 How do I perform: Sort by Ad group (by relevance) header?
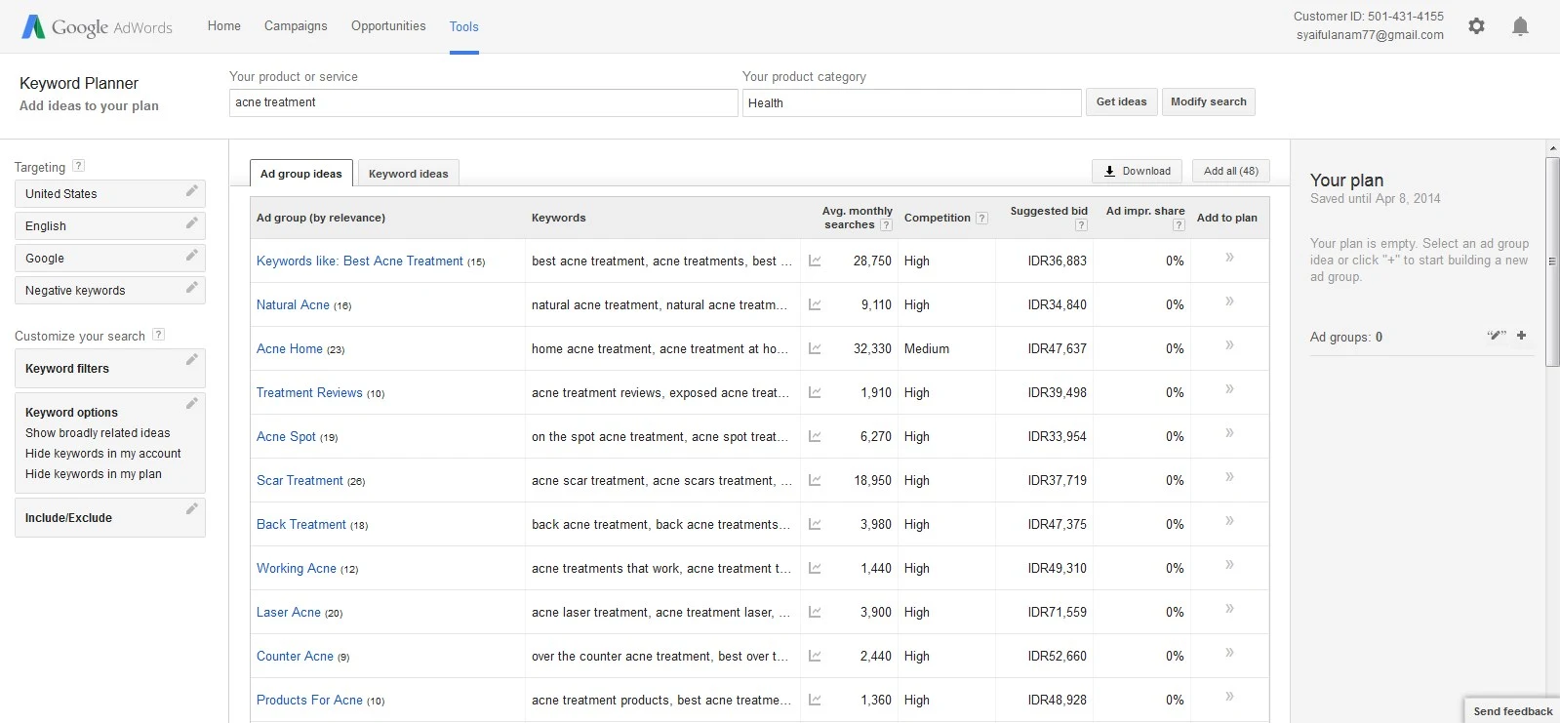click(x=321, y=218)
